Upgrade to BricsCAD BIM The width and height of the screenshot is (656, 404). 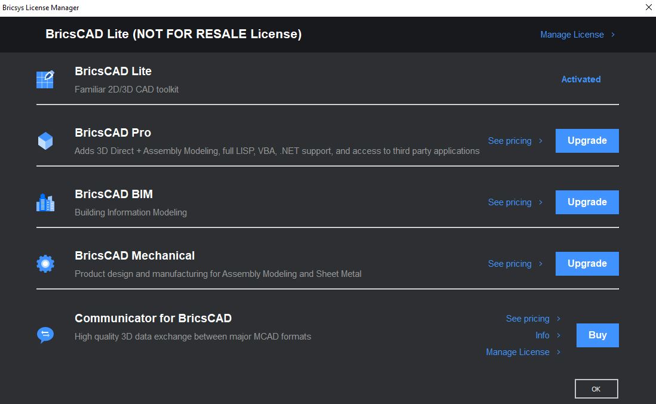tap(587, 202)
